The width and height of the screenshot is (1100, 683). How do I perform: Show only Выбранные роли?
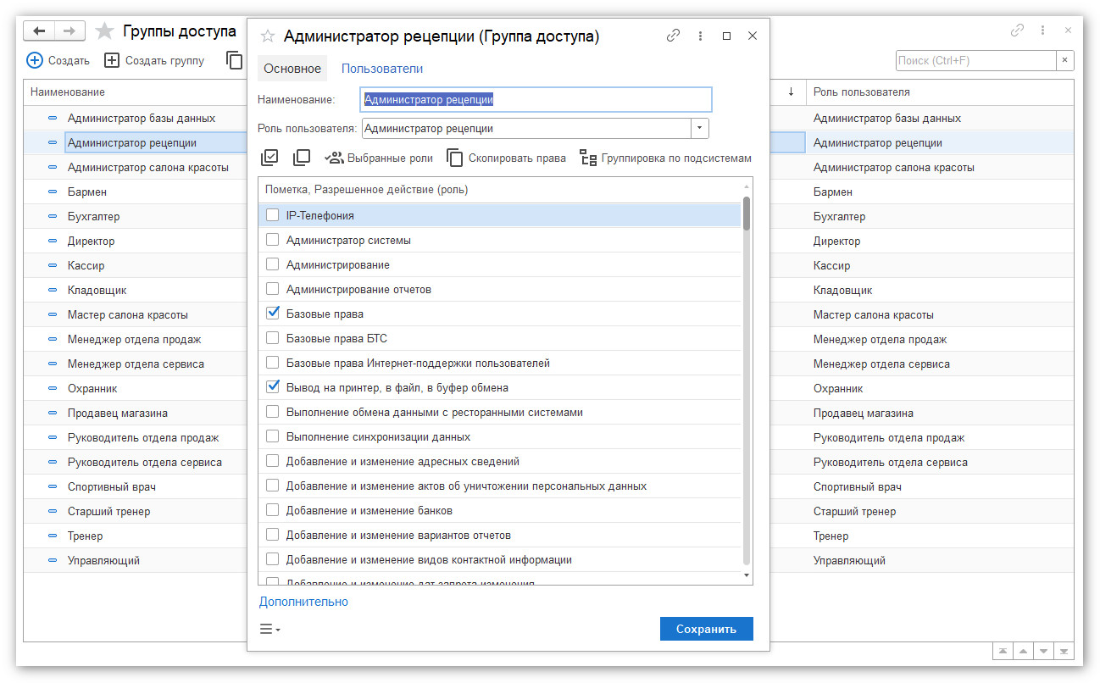379,158
